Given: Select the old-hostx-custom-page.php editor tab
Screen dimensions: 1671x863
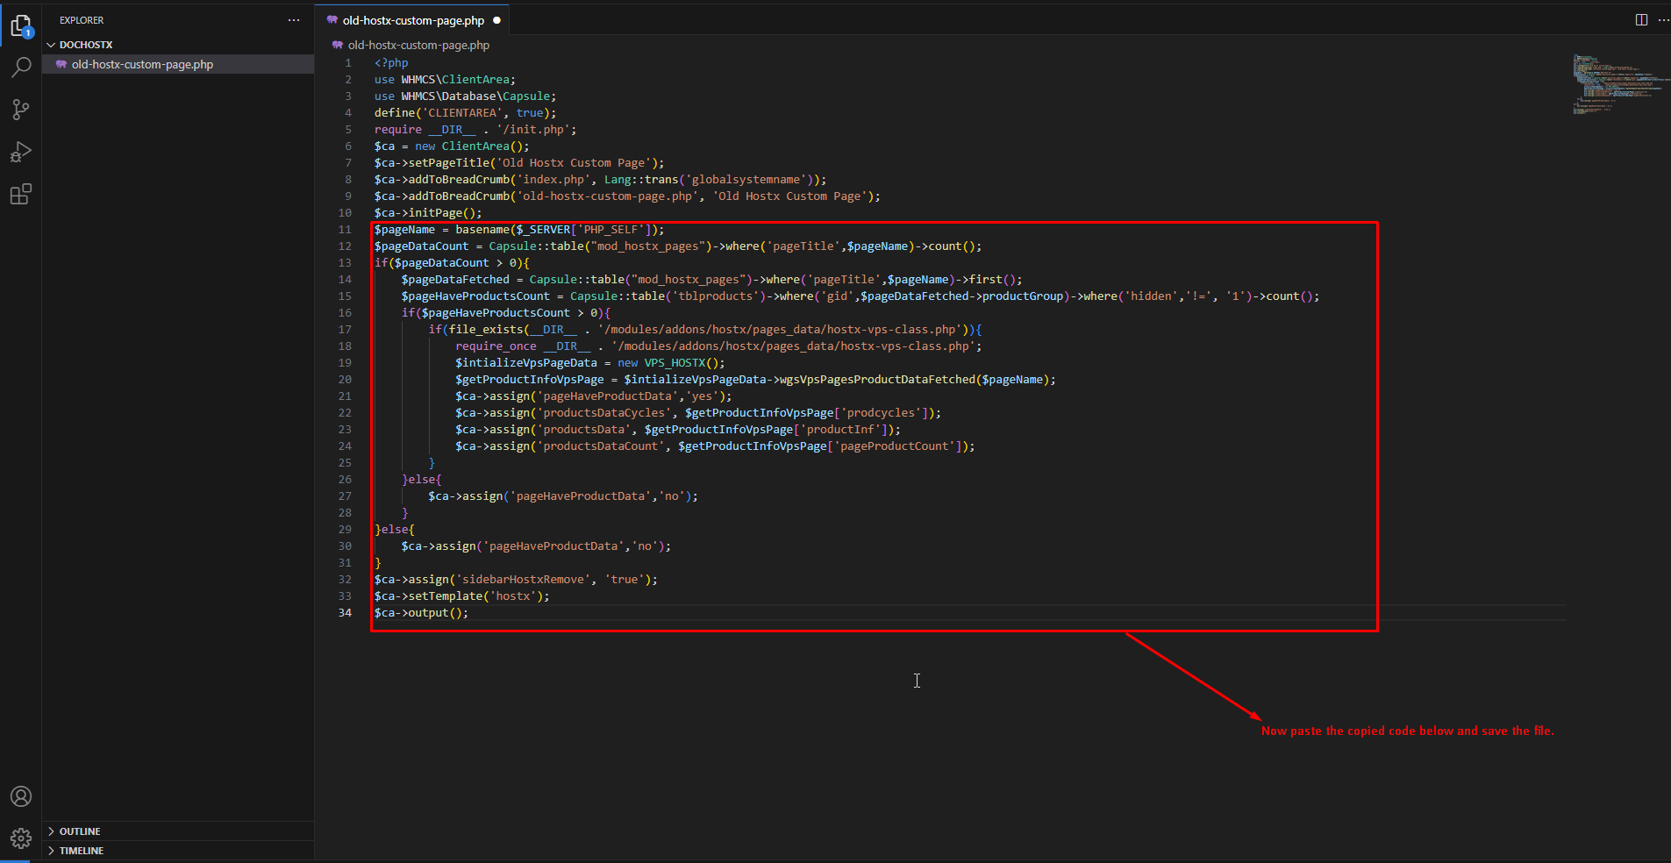Looking at the screenshot, I should pos(412,20).
